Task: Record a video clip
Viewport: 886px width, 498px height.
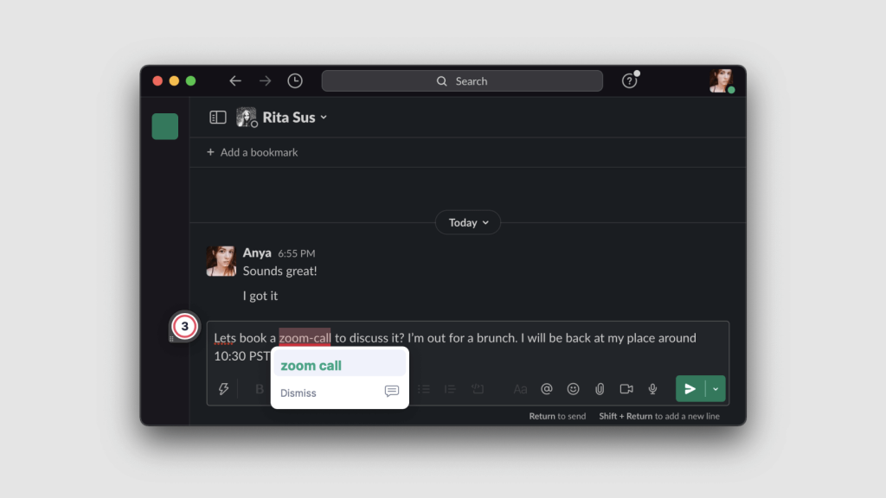Action: 626,389
